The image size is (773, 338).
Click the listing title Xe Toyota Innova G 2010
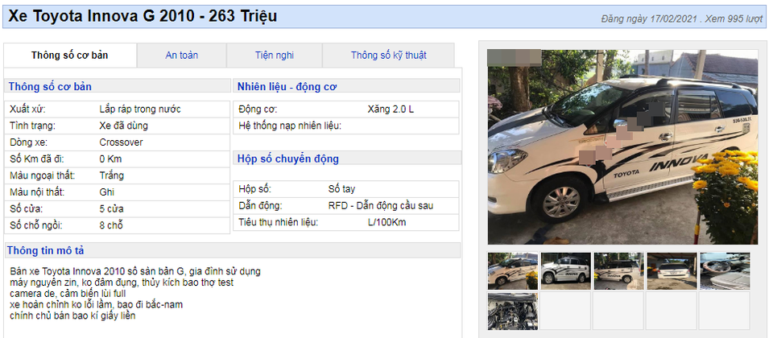143,16
